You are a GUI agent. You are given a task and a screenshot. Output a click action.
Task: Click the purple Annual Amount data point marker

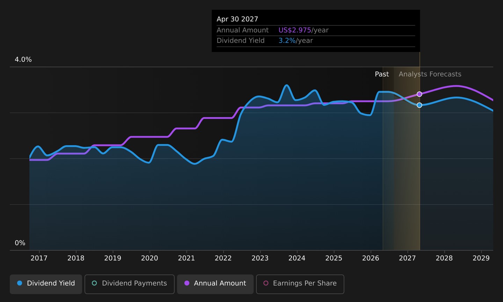(420, 94)
